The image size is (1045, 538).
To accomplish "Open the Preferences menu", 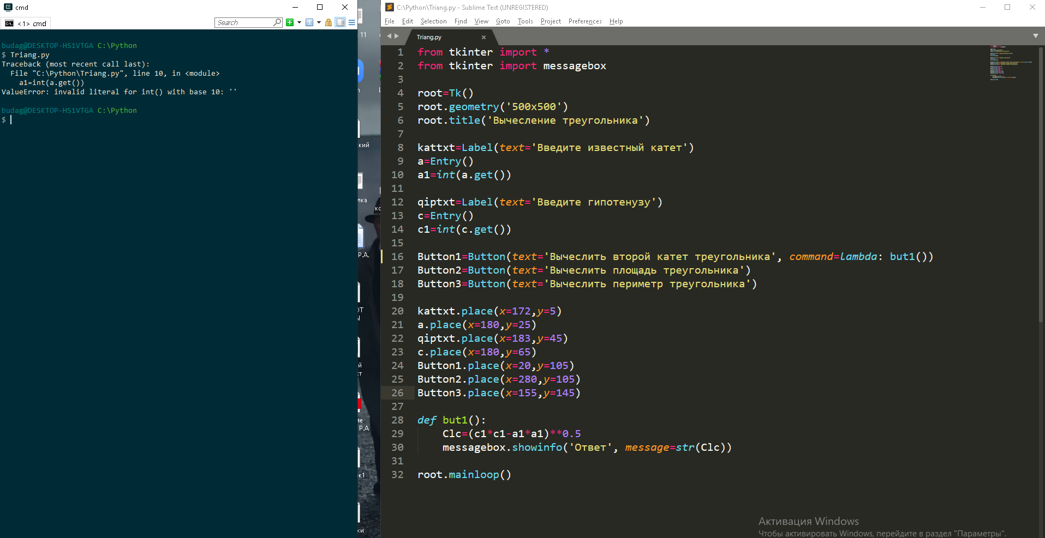I will point(585,21).
